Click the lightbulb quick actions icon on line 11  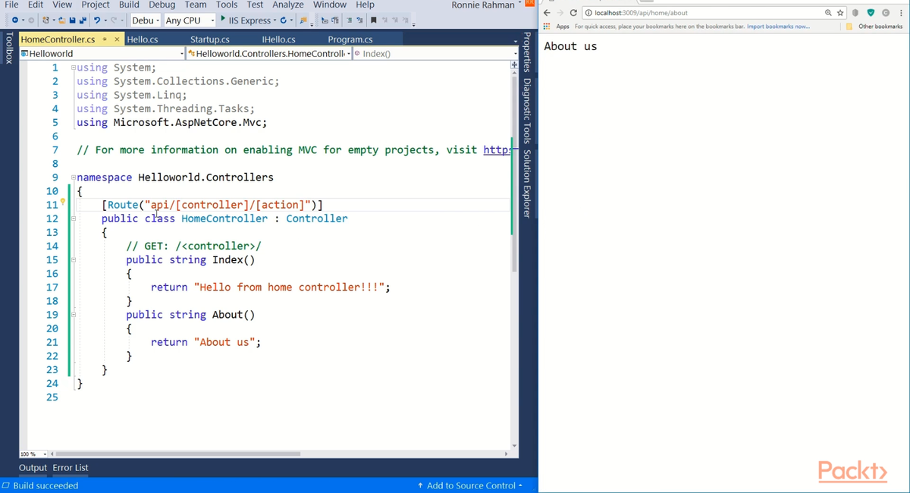pos(63,202)
